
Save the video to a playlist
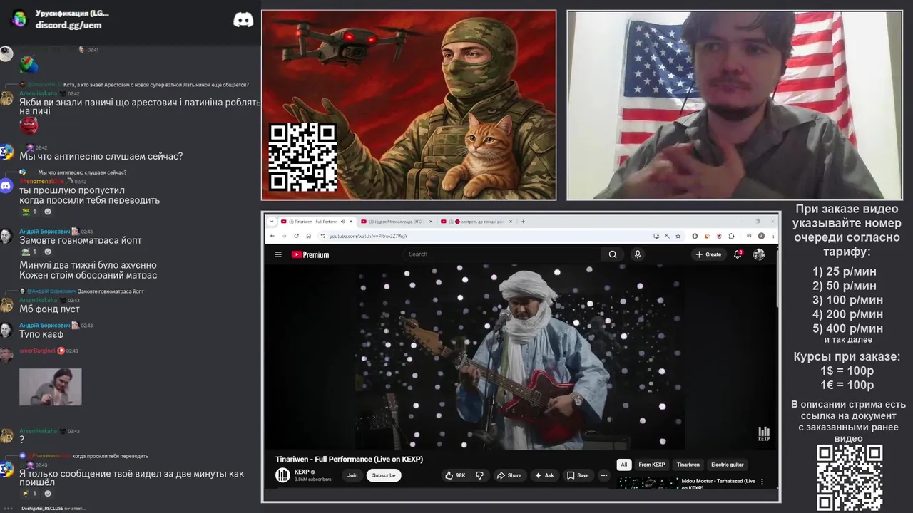578,475
